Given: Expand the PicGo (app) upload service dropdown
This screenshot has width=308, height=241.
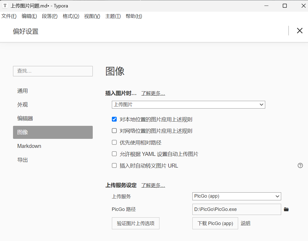Looking at the screenshot, I should click(237, 196).
